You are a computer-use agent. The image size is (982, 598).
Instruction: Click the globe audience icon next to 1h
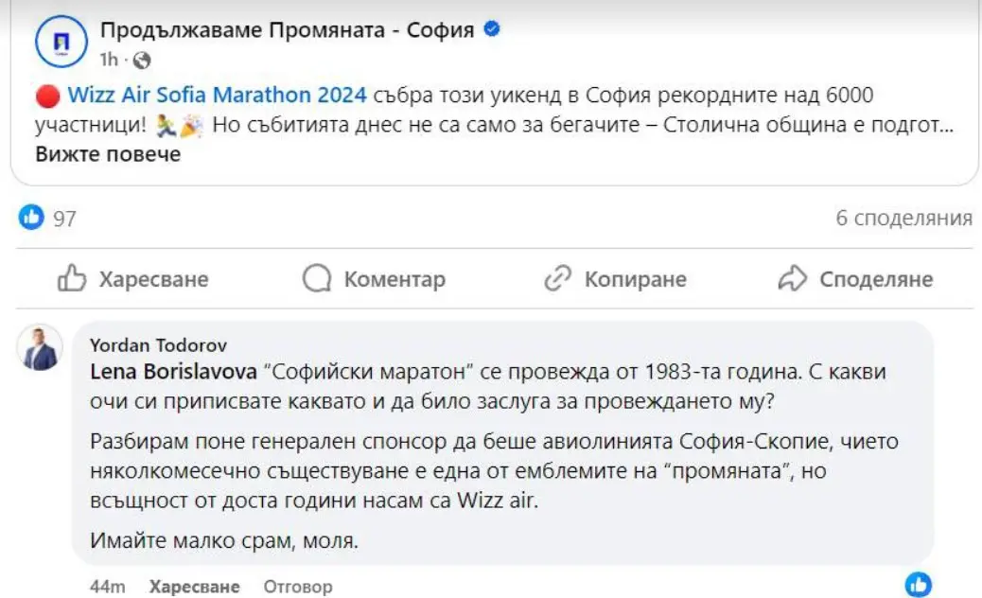pyautogui.click(x=142, y=60)
